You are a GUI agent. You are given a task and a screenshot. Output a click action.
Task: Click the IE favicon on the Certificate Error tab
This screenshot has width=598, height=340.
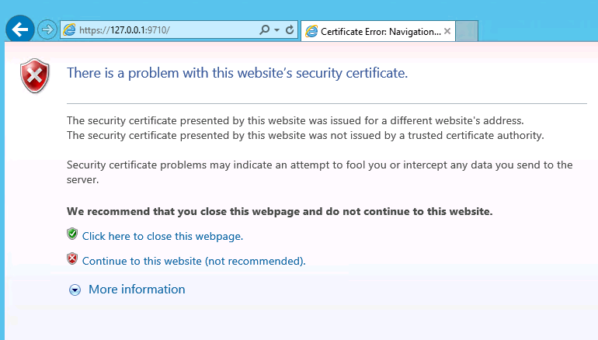[x=312, y=31]
